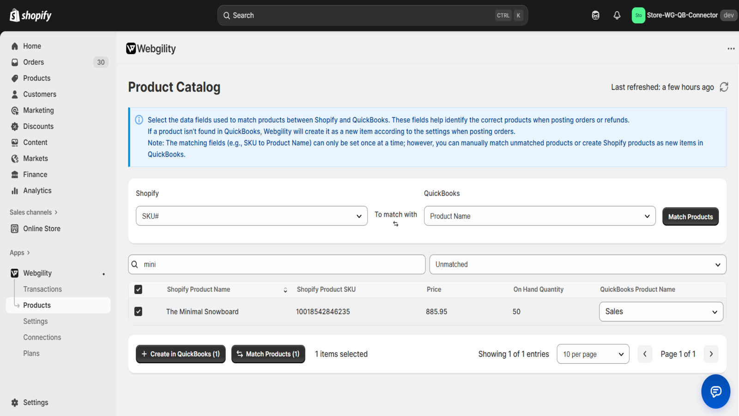The image size is (739, 416).
Task: Click the Sto store avatar icon
Action: 638,15
